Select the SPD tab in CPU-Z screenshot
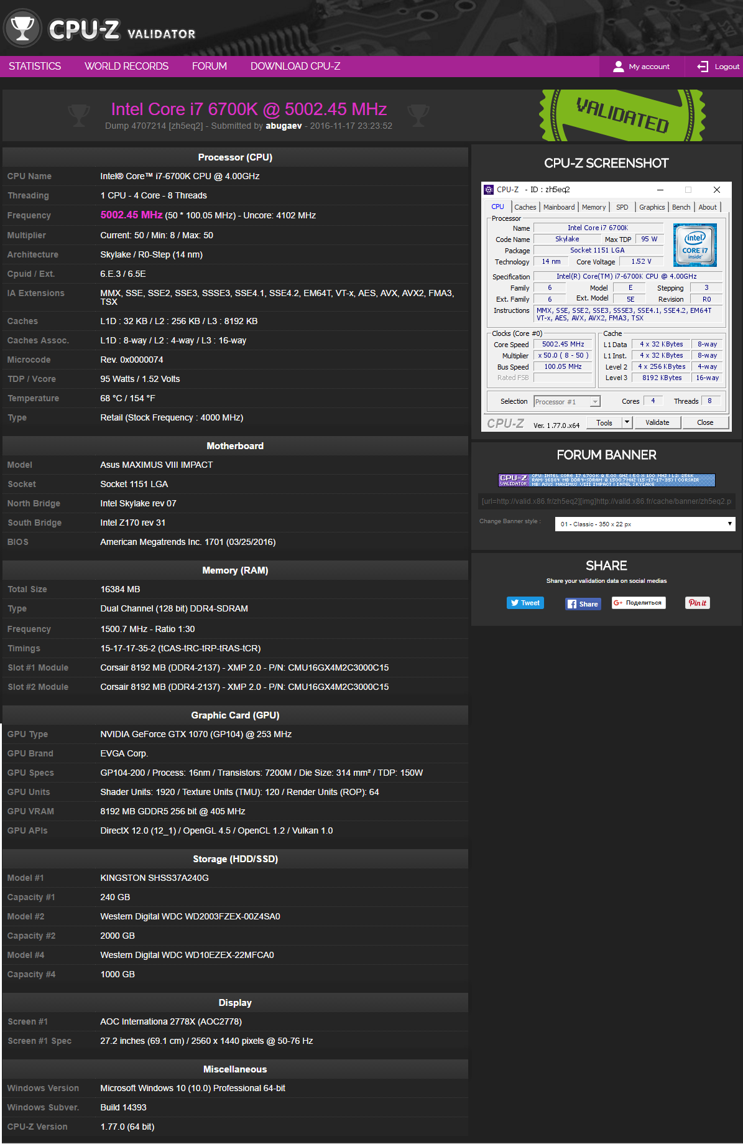This screenshot has height=1144, width=743. [622, 207]
